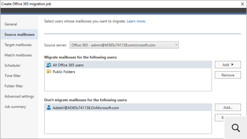This screenshot has width=247, height=139.
Task: Click Add... for excluded users
Action: 228,107
